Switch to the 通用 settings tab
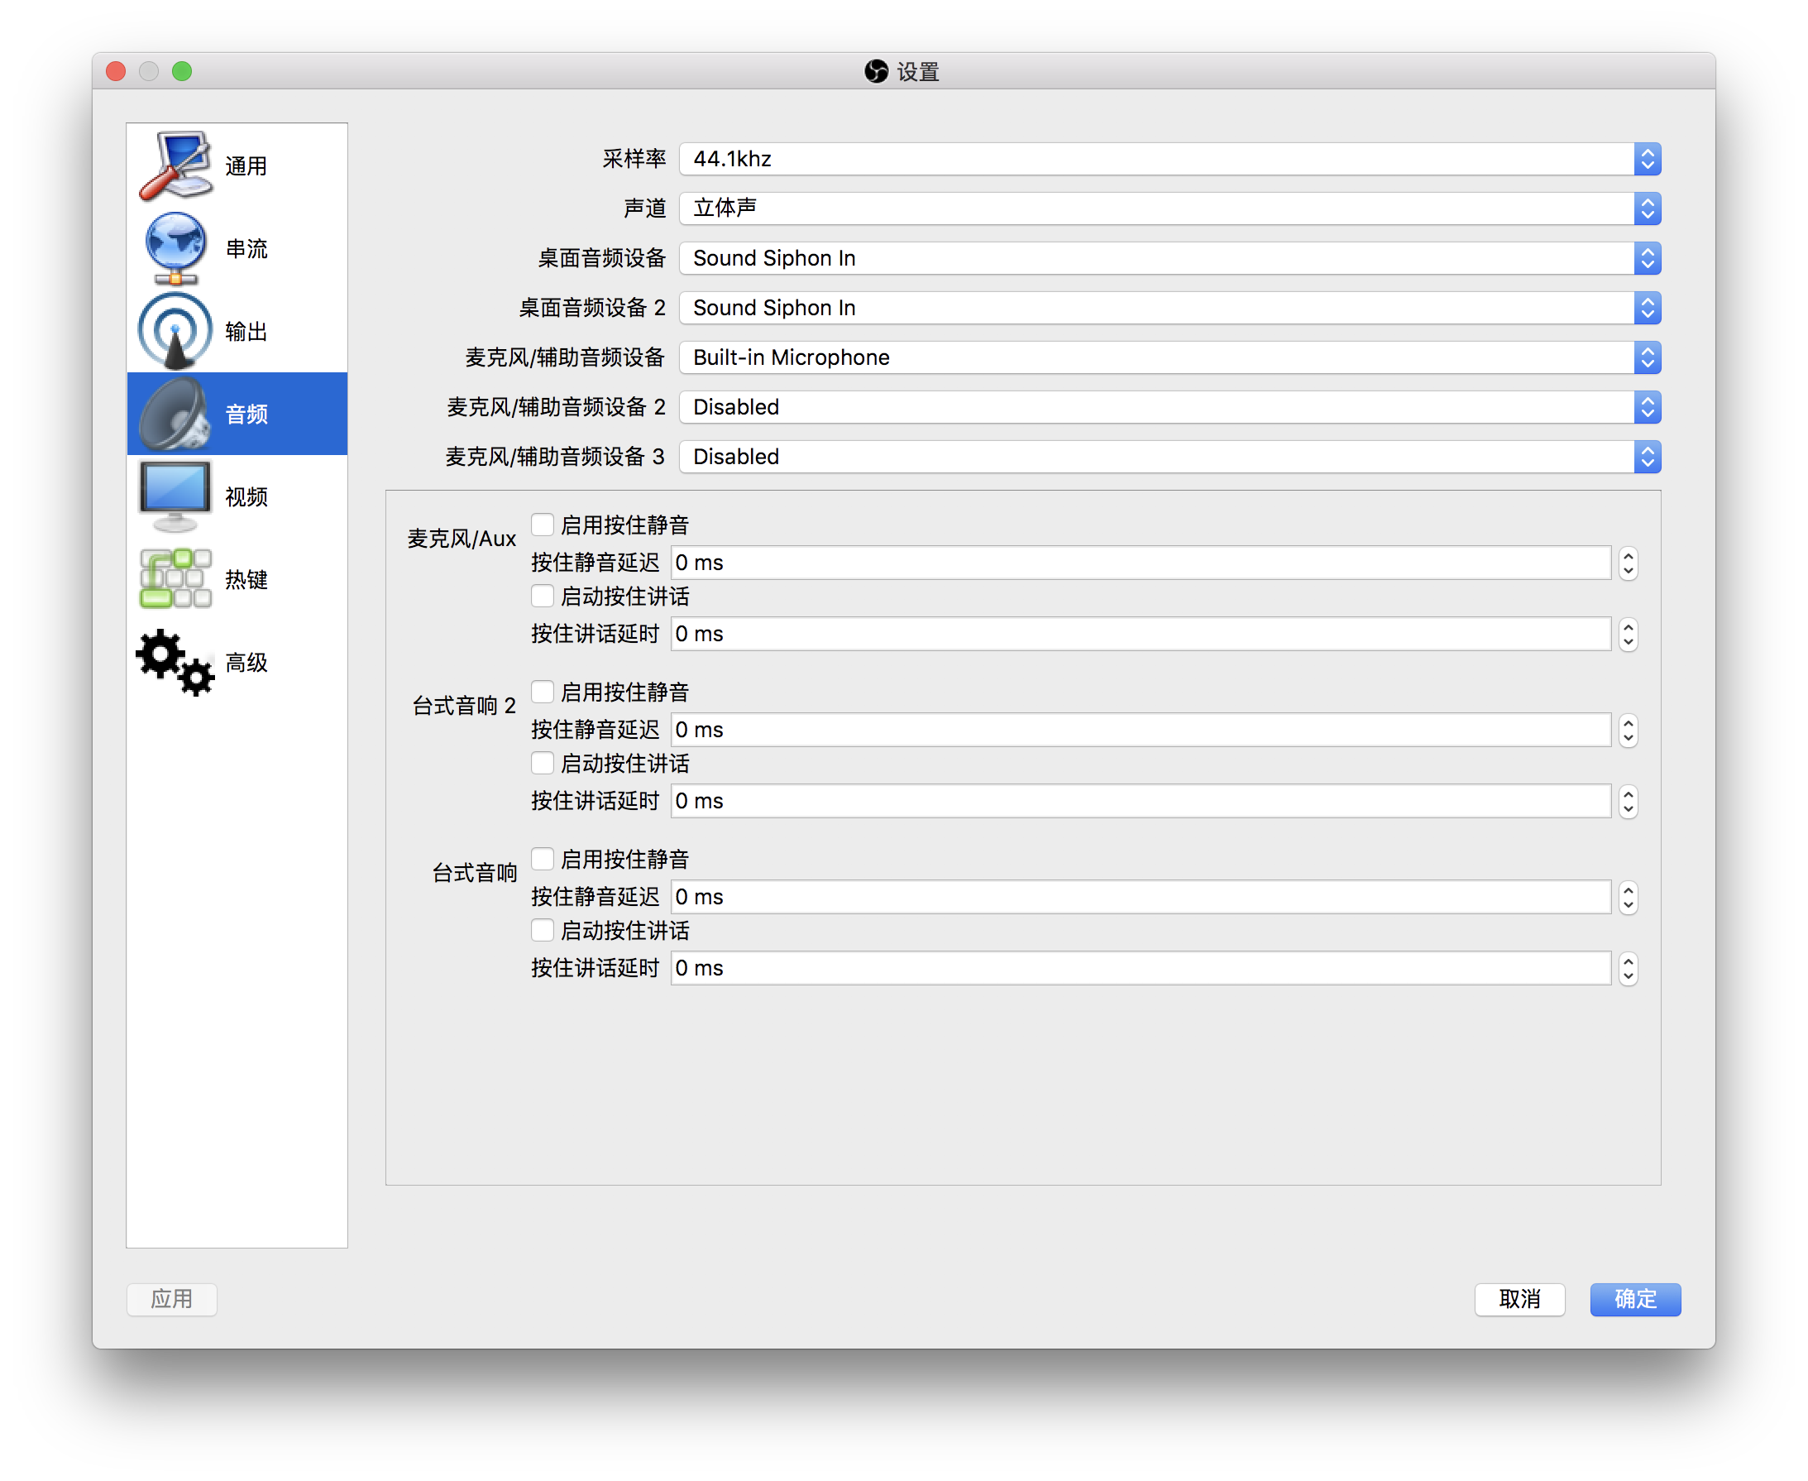The height and width of the screenshot is (1481, 1808). [x=237, y=165]
